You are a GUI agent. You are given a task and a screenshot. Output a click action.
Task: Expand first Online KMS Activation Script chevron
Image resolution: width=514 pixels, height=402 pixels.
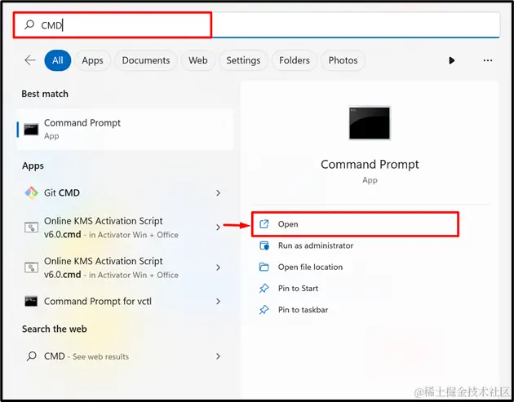click(x=219, y=227)
